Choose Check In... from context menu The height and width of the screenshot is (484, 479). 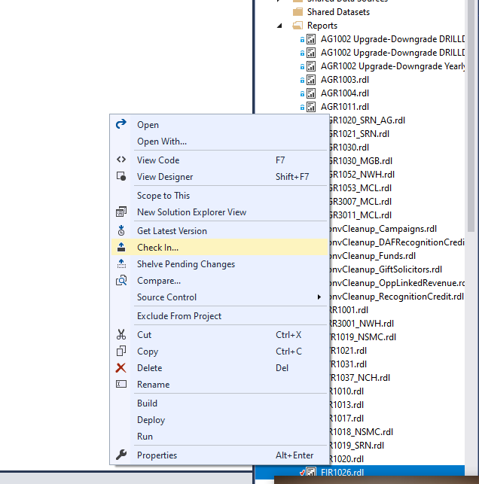pyautogui.click(x=157, y=248)
